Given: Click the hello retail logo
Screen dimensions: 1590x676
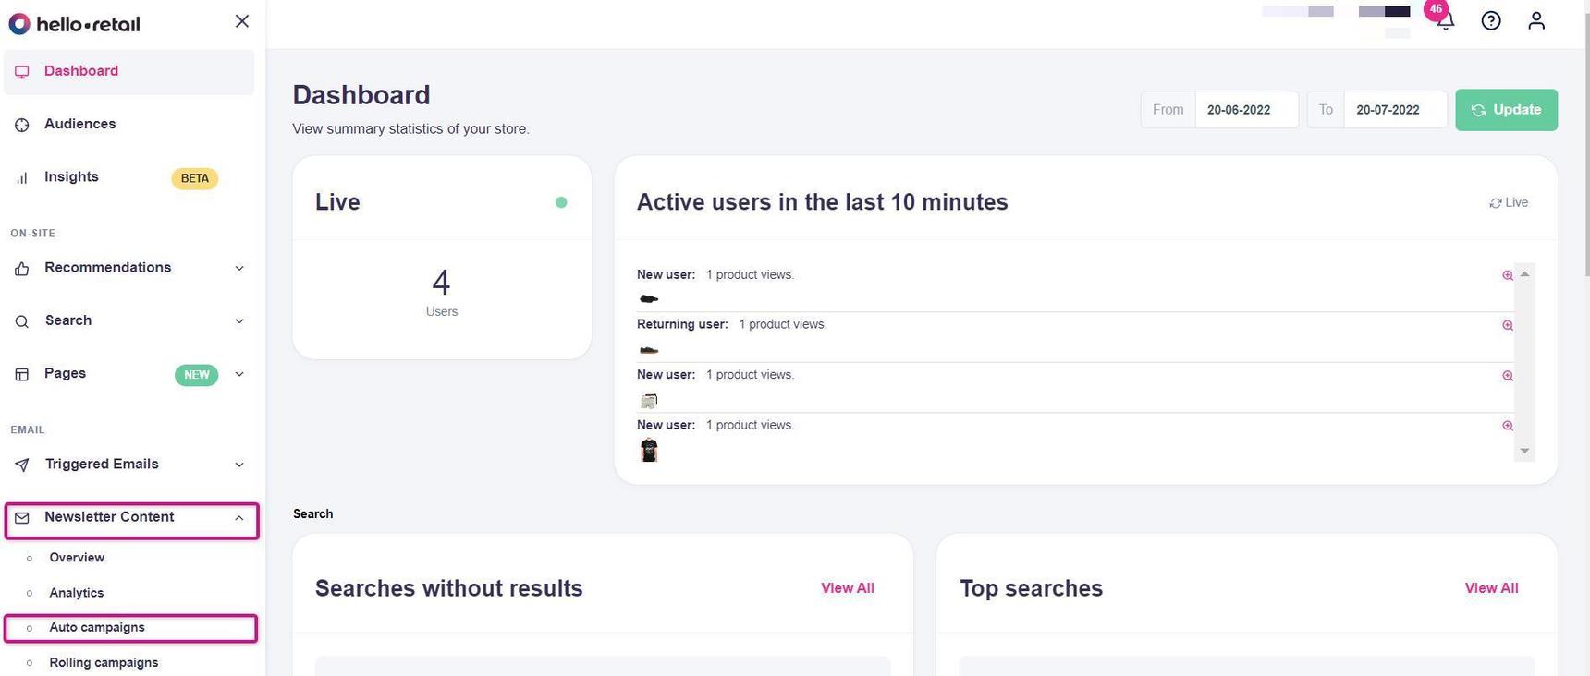Looking at the screenshot, I should [x=74, y=24].
